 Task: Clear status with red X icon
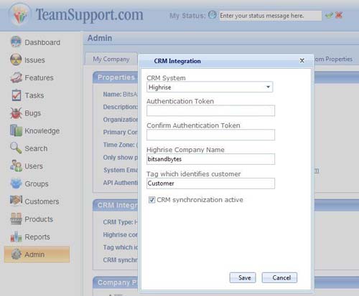(x=339, y=15)
